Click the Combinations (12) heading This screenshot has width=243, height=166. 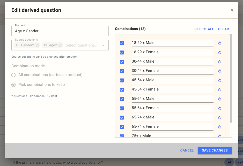[130, 29]
